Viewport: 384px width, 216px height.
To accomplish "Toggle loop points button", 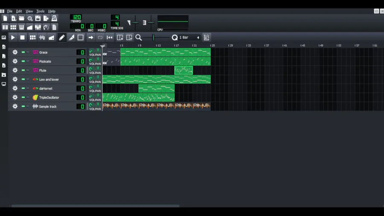I will tap(100, 38).
